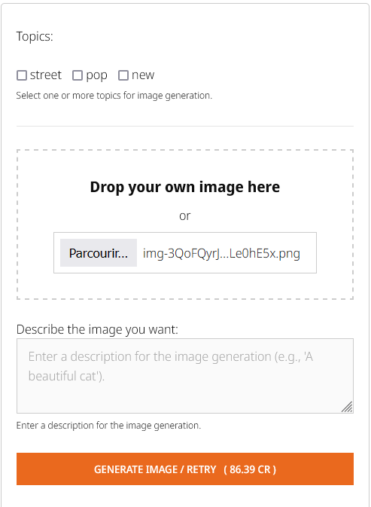Click the 'street' label text

(45, 75)
